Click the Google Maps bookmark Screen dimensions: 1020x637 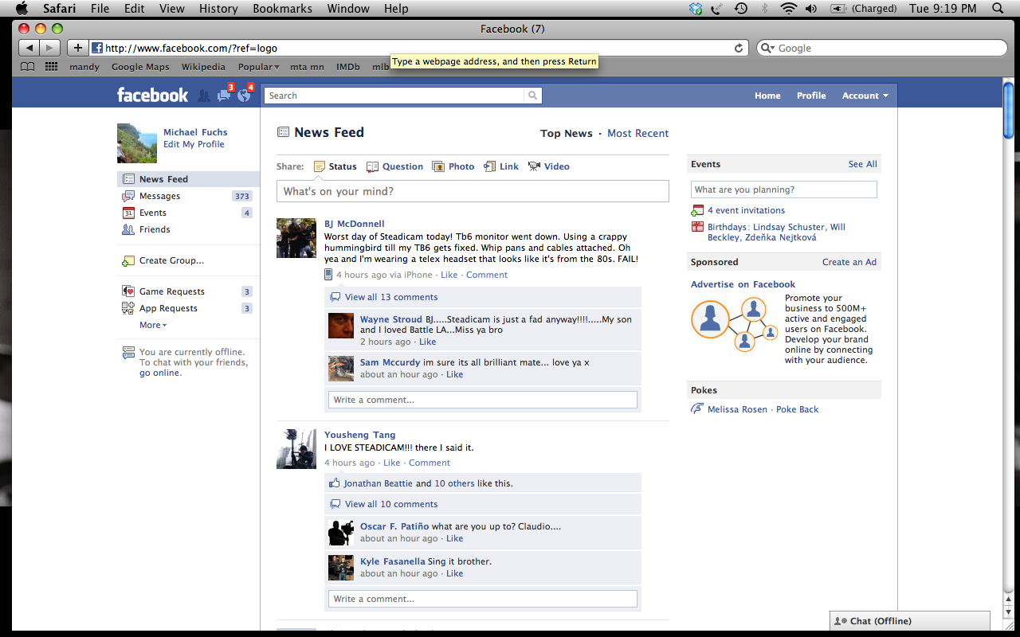pyautogui.click(x=140, y=67)
